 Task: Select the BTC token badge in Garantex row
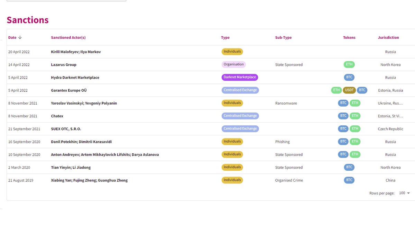coord(362,90)
